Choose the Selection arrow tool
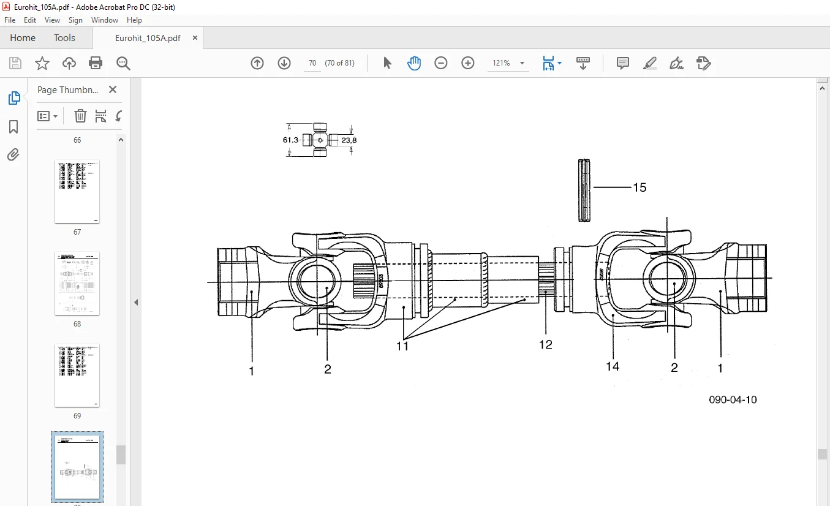The image size is (830, 506). [x=387, y=63]
